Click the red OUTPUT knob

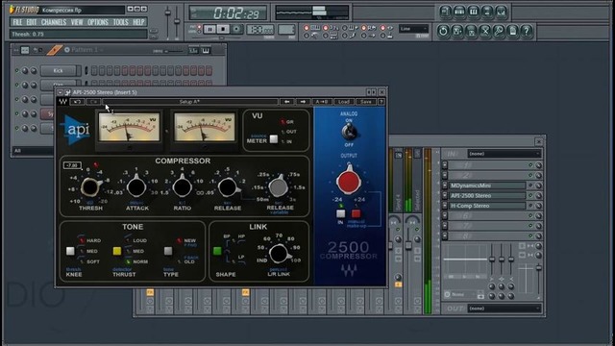pos(348,181)
